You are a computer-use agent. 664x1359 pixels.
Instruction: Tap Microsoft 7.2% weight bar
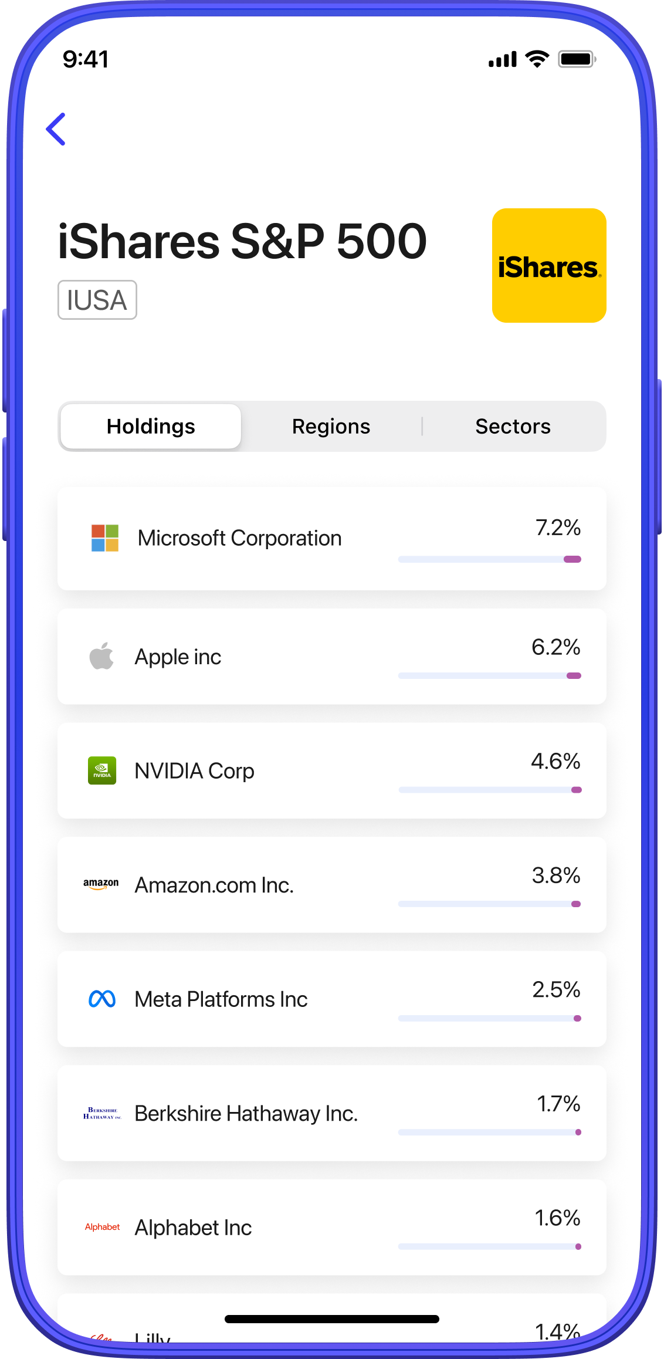[489, 559]
